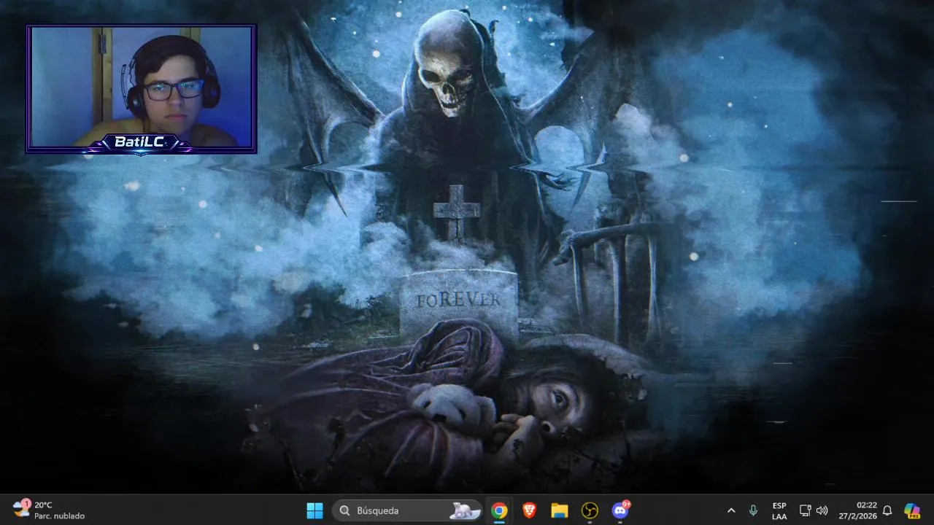Open the network status icon
The width and height of the screenshot is (934, 525).
point(805,510)
